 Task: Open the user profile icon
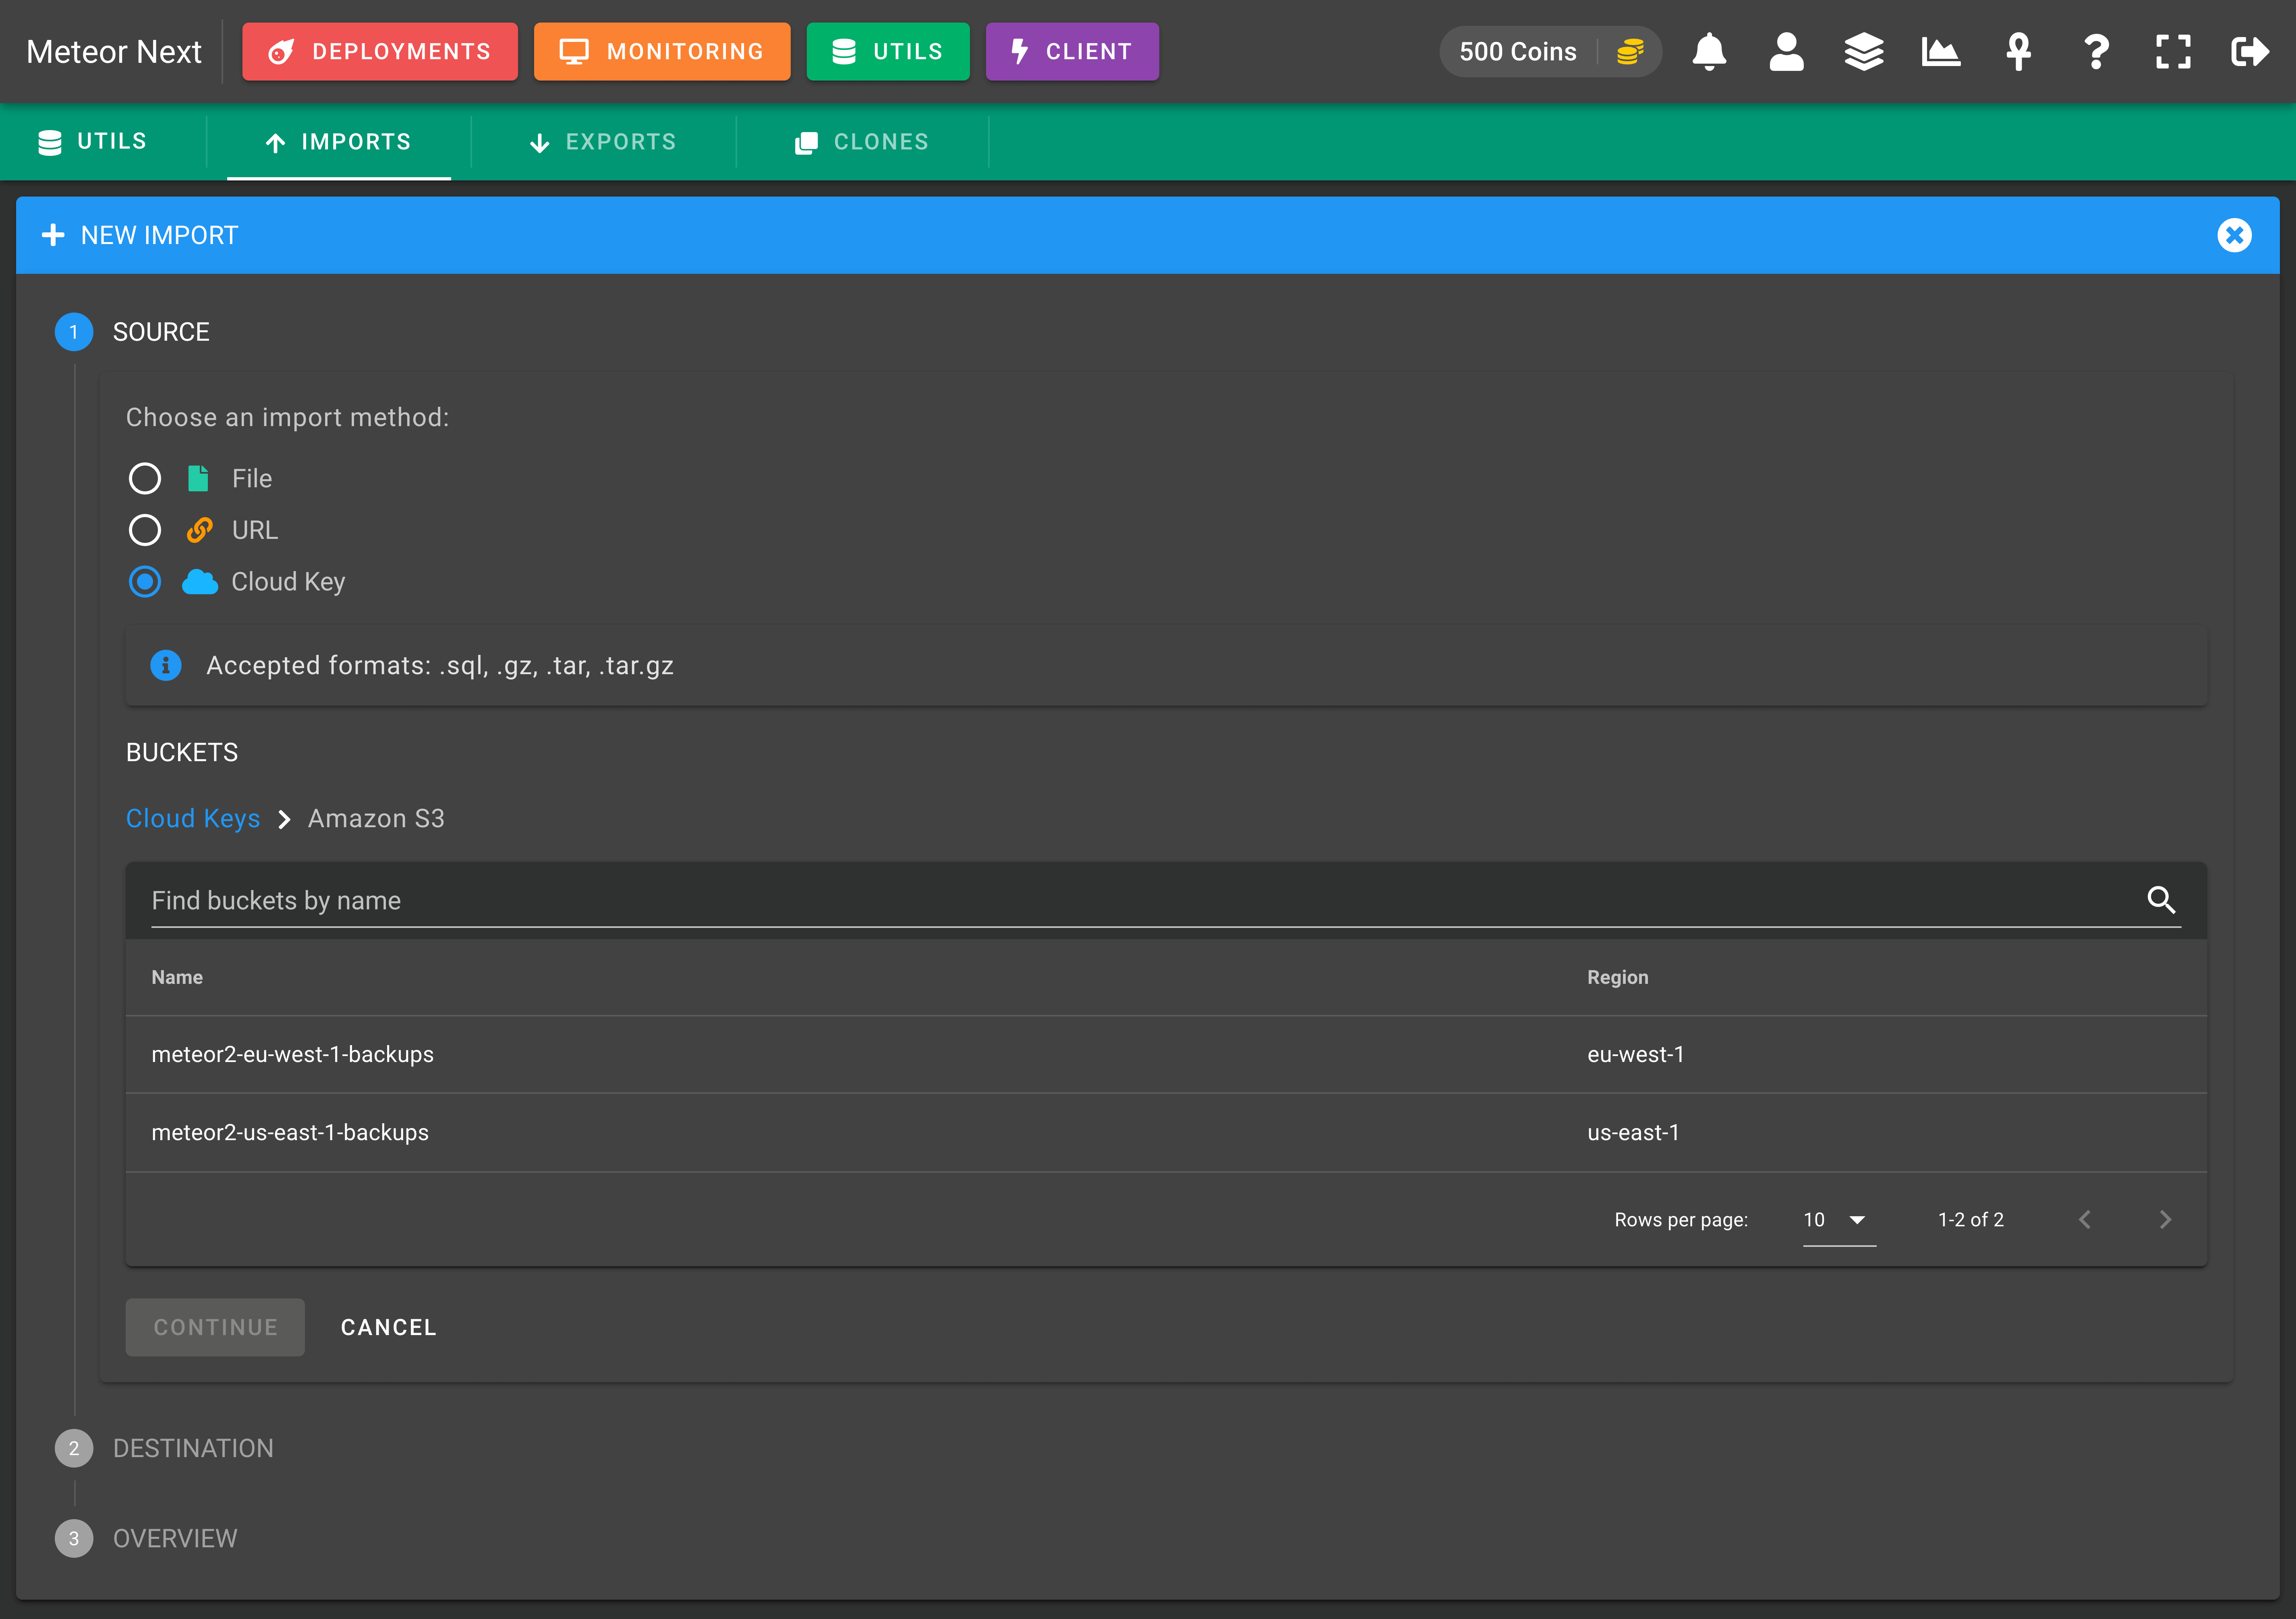(x=1786, y=51)
